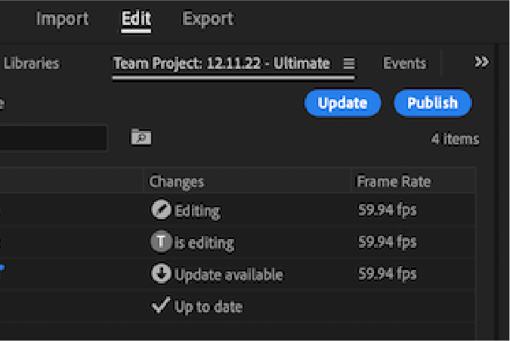Open the Events panel tab
The width and height of the screenshot is (510, 341).
[404, 64]
